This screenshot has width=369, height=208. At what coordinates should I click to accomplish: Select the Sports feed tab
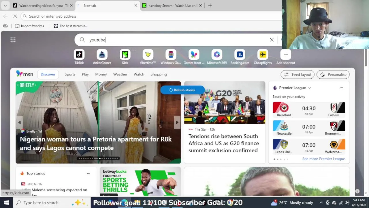coord(70,74)
